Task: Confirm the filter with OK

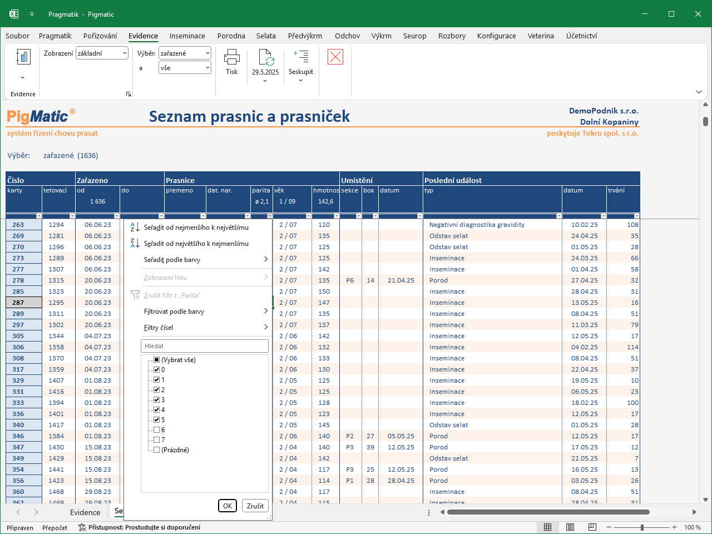Action: 228,506
